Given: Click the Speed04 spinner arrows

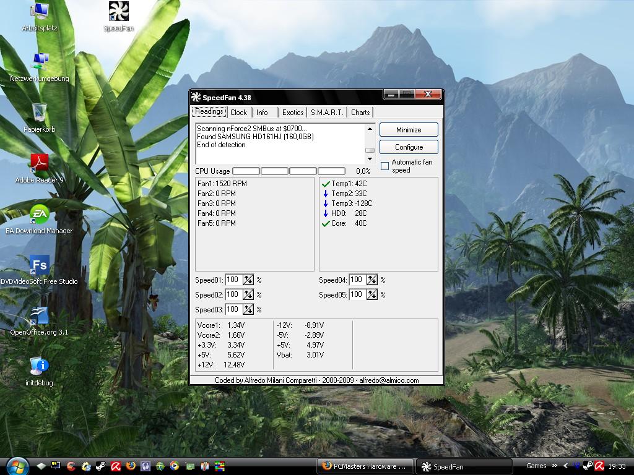Looking at the screenshot, I should click(x=372, y=280).
